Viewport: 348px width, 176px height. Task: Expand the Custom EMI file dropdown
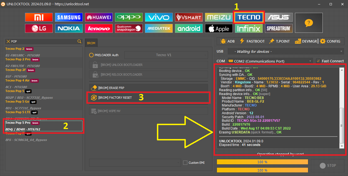pos(135,162)
